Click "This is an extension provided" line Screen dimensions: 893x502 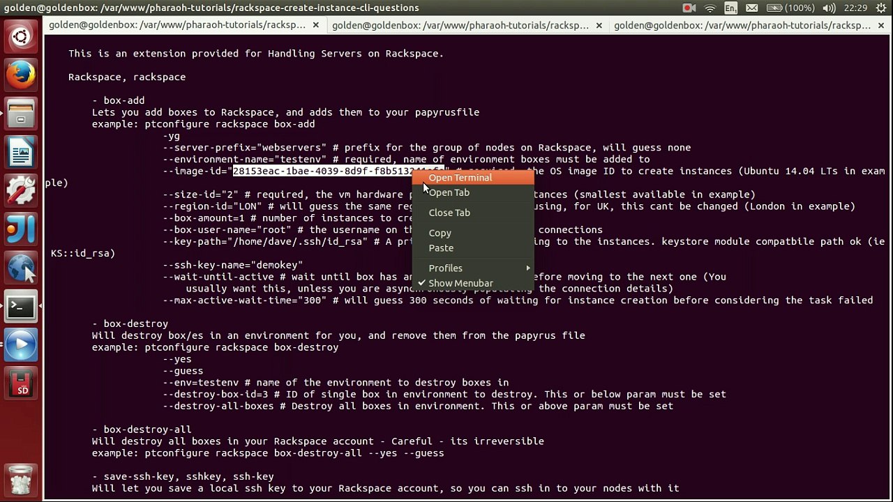pyautogui.click(x=256, y=54)
